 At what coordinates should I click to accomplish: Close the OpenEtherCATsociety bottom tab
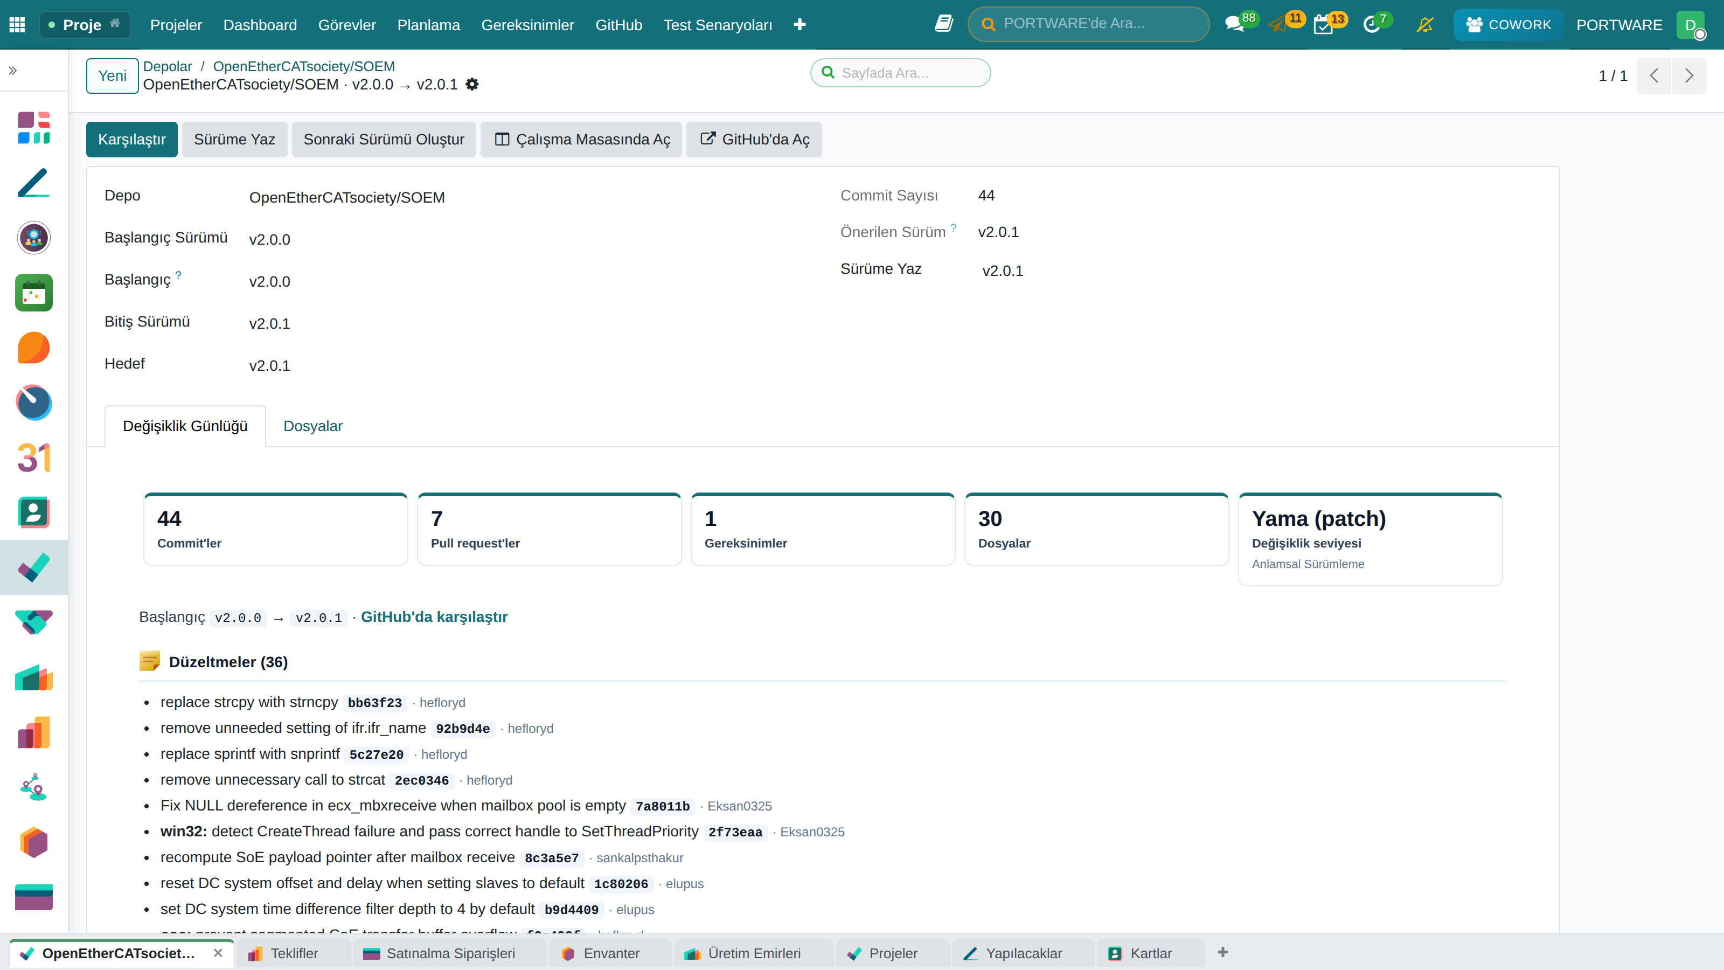[218, 953]
